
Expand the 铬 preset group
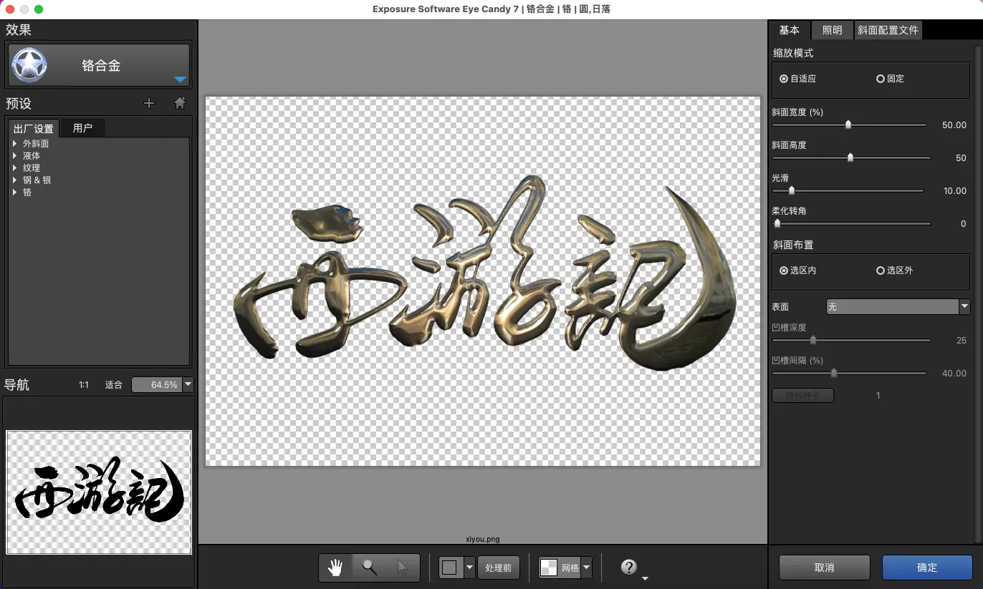point(14,193)
